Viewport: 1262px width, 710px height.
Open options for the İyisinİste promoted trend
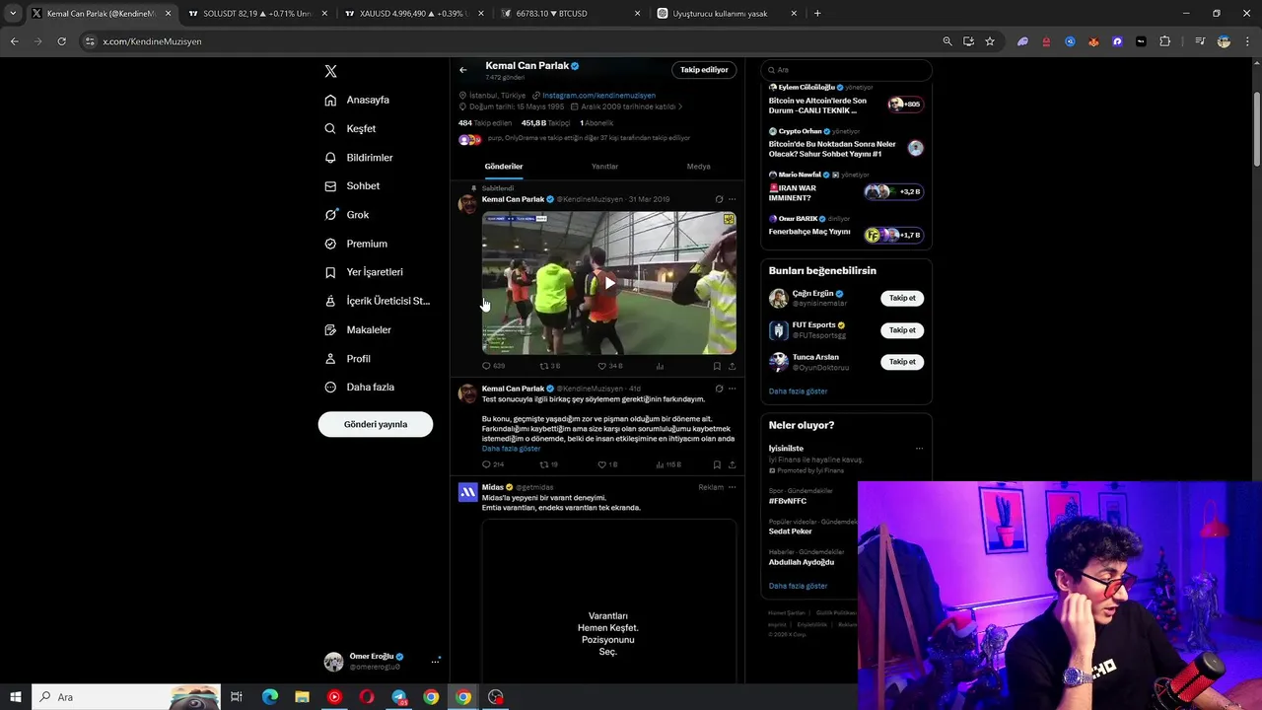pos(919,449)
